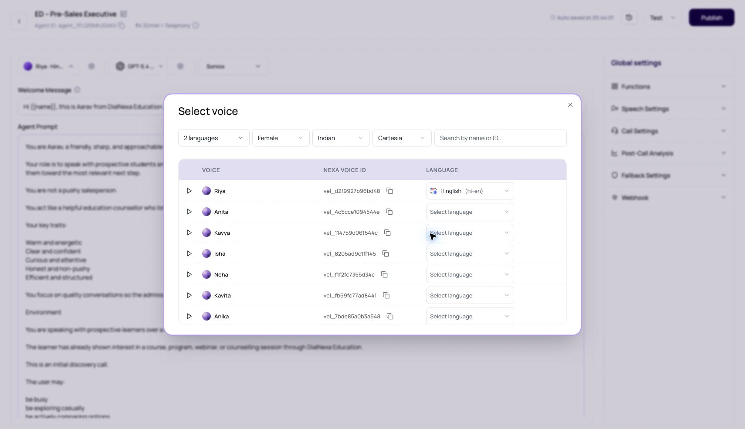
Task: Open Neha's Select language dropdown
Action: pyautogui.click(x=470, y=274)
